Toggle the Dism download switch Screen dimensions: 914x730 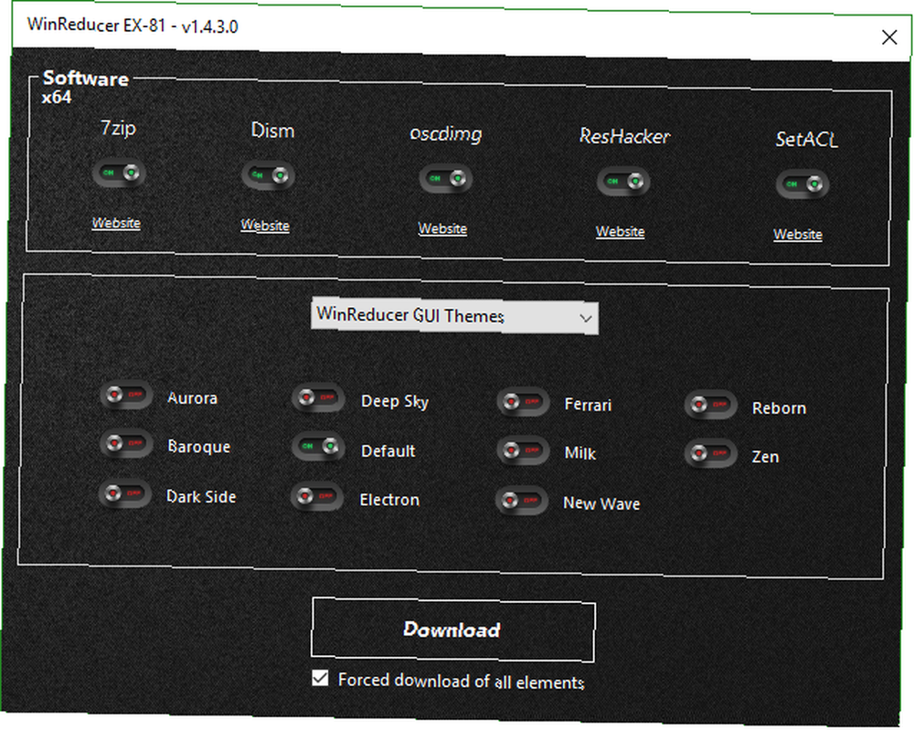[x=268, y=175]
